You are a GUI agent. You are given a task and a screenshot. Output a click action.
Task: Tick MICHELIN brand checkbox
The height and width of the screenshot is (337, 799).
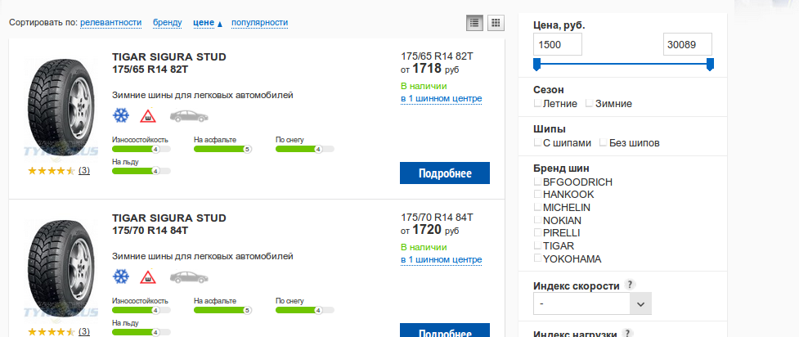[537, 207]
